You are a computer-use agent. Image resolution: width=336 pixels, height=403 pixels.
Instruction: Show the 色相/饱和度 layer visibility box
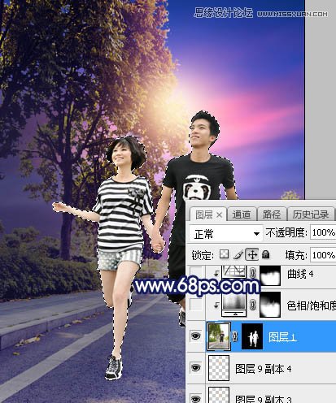pos(196,305)
